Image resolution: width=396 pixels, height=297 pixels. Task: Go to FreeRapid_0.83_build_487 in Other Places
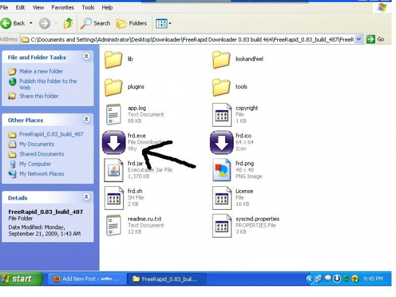(x=51, y=134)
